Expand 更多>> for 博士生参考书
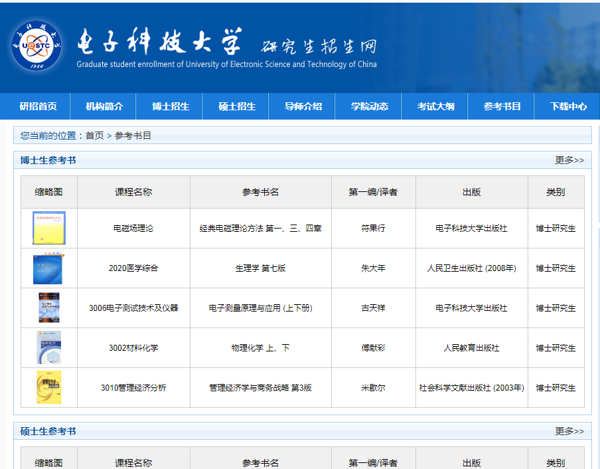The width and height of the screenshot is (600, 469). tap(569, 160)
